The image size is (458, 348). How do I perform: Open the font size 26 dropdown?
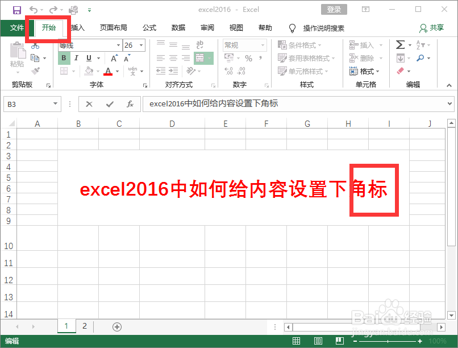click(x=141, y=45)
